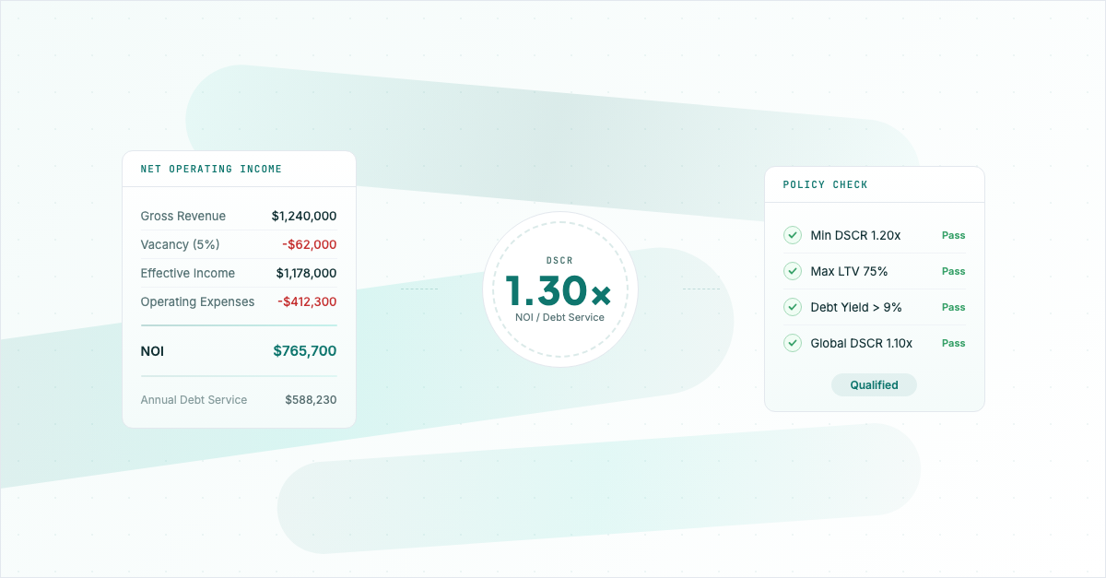
Task: Click the Pass label for Min DSCR
Action: pyautogui.click(x=953, y=236)
